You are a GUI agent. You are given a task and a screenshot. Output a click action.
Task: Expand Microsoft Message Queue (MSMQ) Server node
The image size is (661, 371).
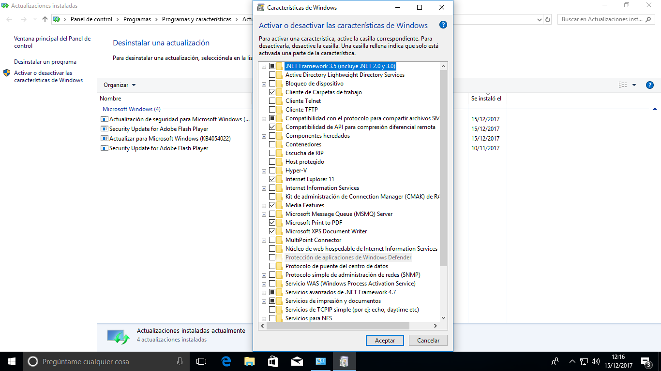[264, 214]
